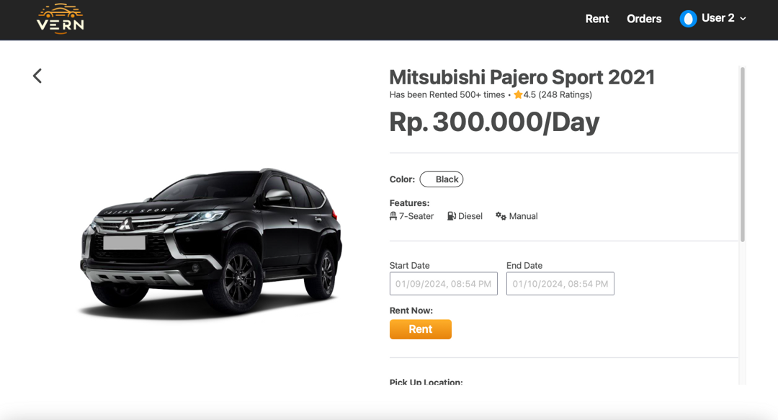The image size is (778, 420).
Task: Click the End Date field
Action: click(x=560, y=283)
